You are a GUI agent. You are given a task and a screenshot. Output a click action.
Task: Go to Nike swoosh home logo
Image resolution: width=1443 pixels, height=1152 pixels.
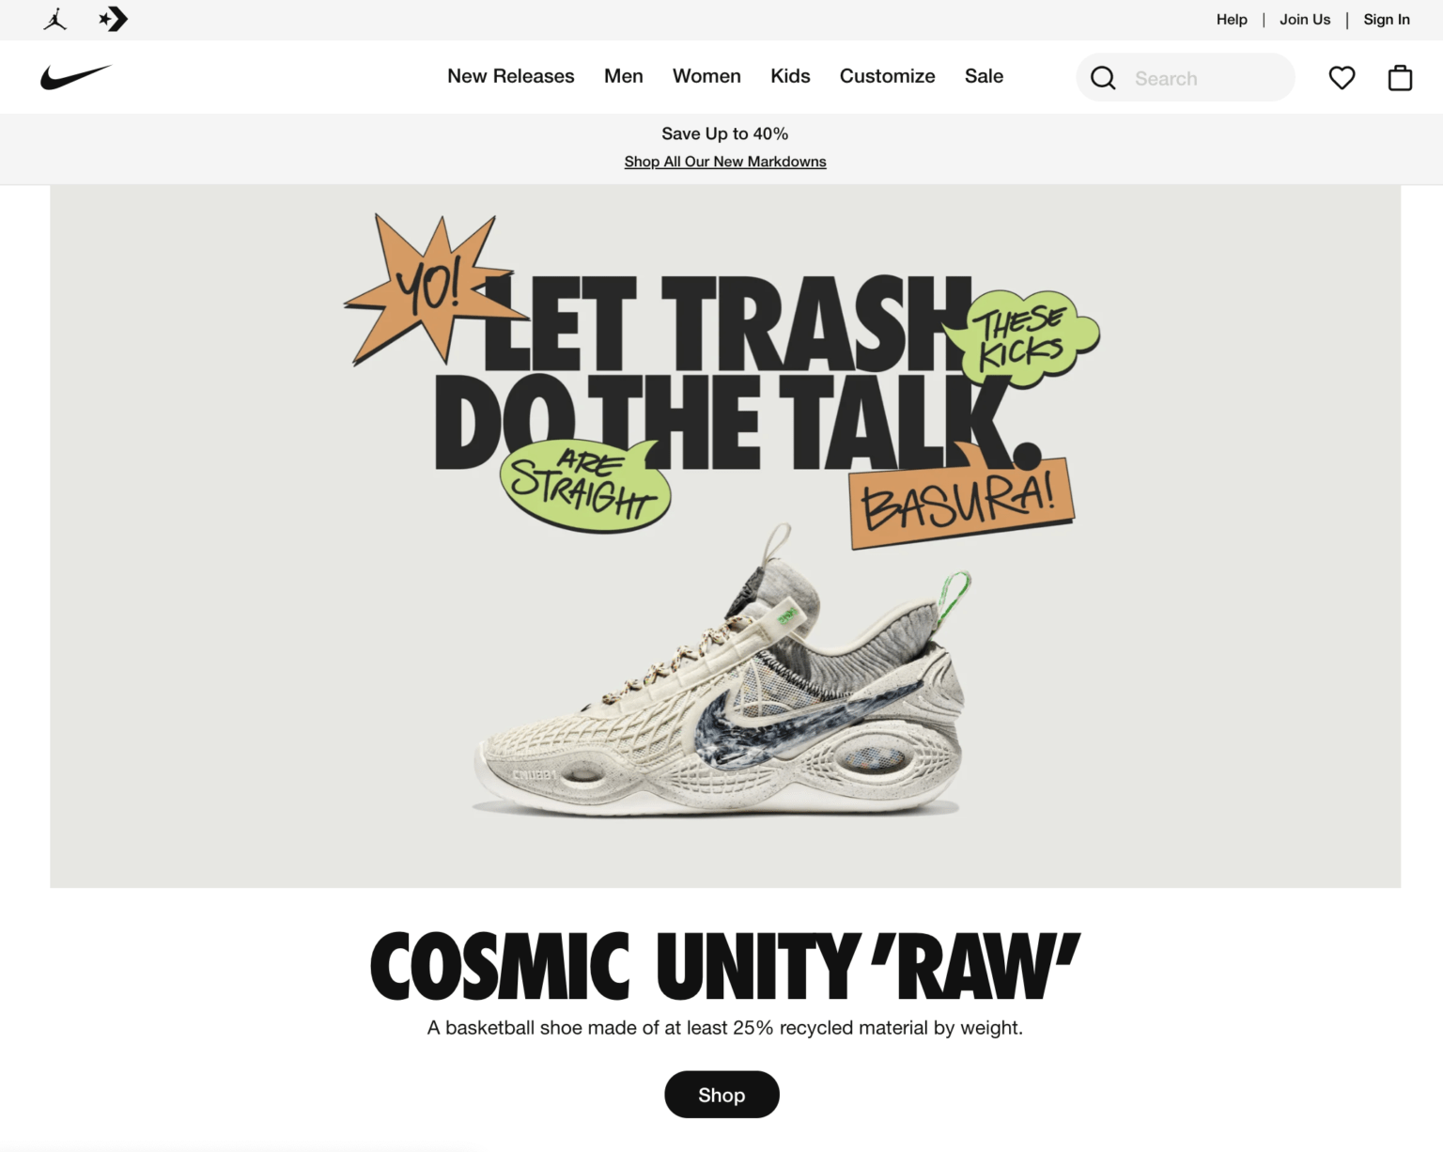click(76, 77)
